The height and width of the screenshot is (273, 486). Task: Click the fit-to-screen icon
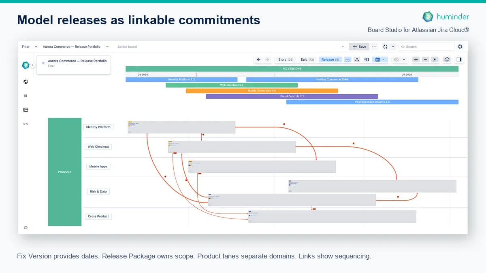(435, 59)
